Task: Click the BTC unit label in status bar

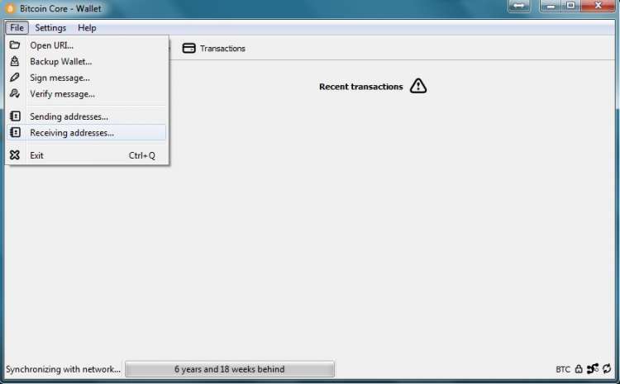Action: 563,369
